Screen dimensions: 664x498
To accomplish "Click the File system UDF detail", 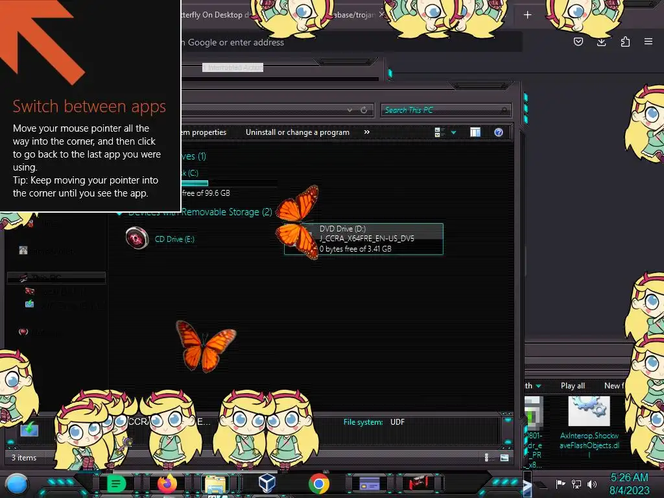I will pyautogui.click(x=374, y=422).
